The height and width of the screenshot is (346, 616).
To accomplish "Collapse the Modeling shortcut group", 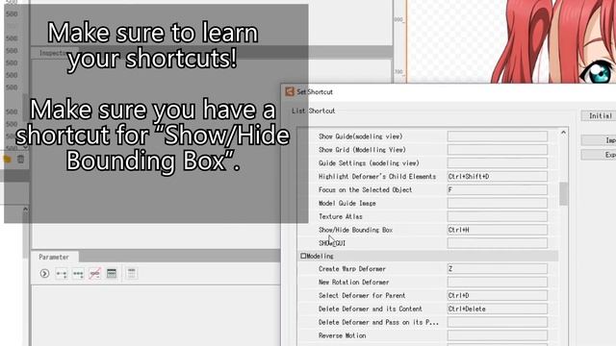I will tap(303, 256).
